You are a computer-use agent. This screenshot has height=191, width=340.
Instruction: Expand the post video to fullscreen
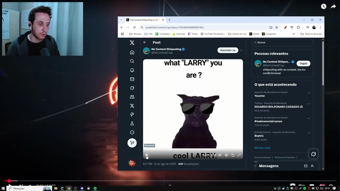coord(239,155)
